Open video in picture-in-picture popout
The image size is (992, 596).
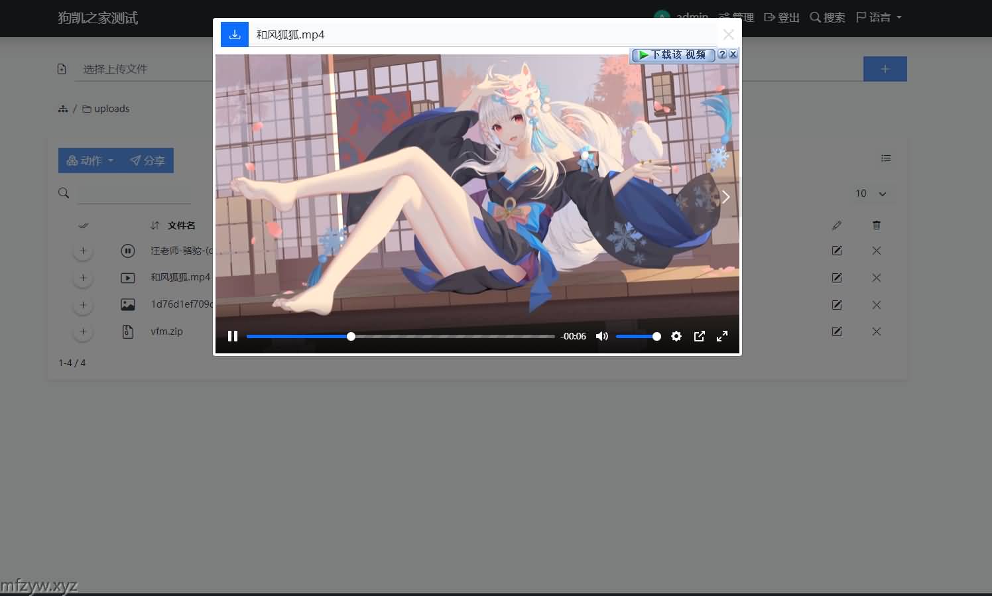tap(699, 336)
